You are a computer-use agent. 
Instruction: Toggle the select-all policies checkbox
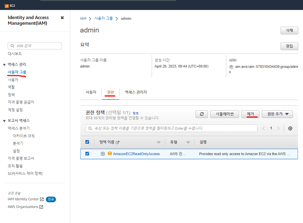click(x=87, y=142)
